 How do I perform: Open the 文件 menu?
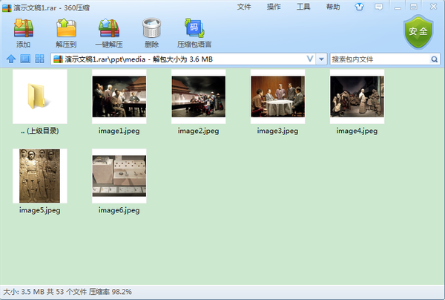[244, 7]
